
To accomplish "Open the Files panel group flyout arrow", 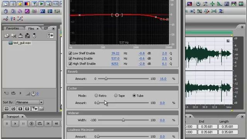I will click(x=54, y=29).
